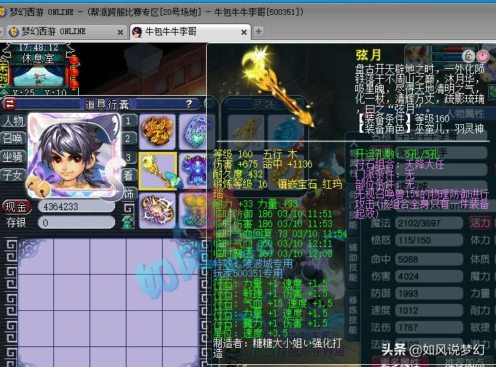Click the character portrait
This screenshot has width=496, height=367.
(x=75, y=155)
